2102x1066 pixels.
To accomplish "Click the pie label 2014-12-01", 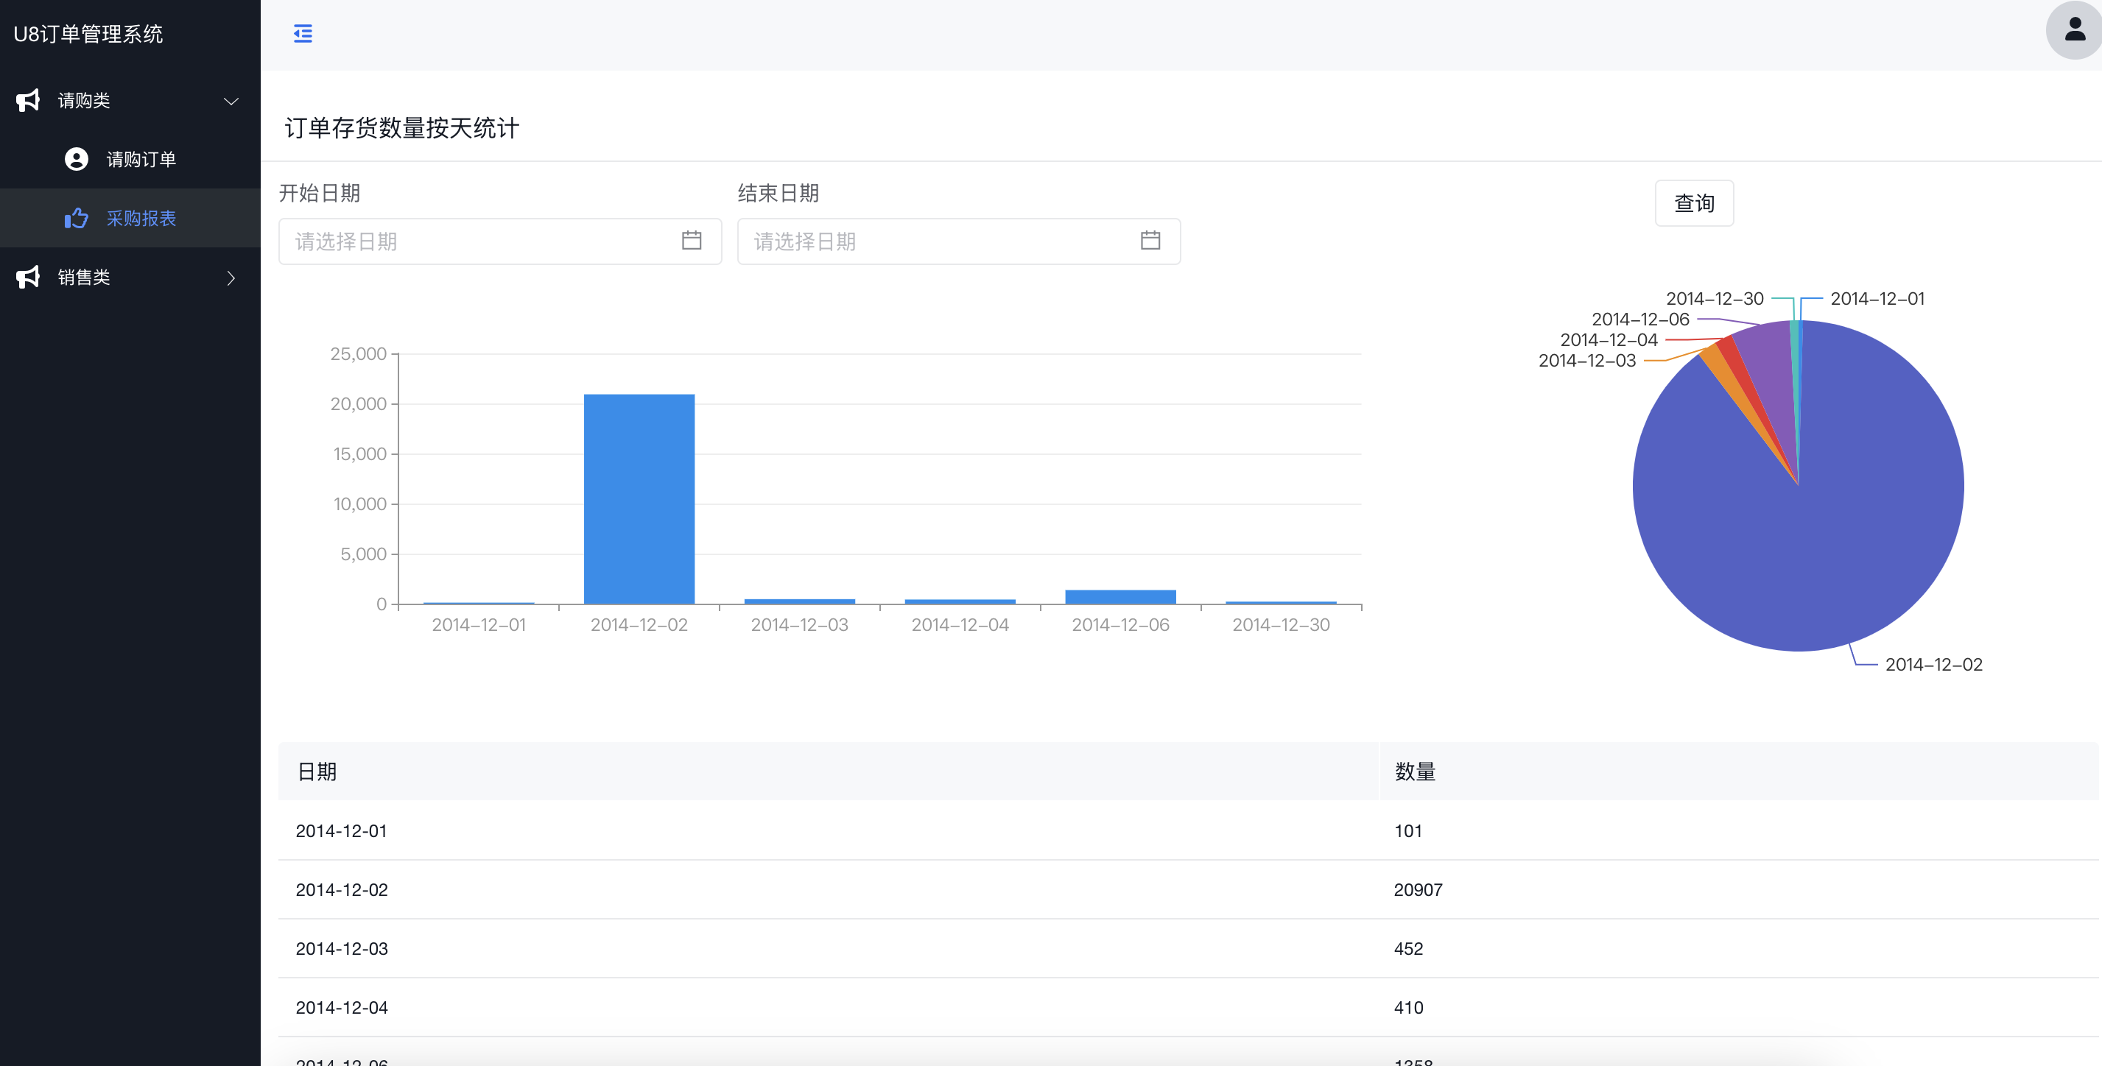I will [1877, 298].
